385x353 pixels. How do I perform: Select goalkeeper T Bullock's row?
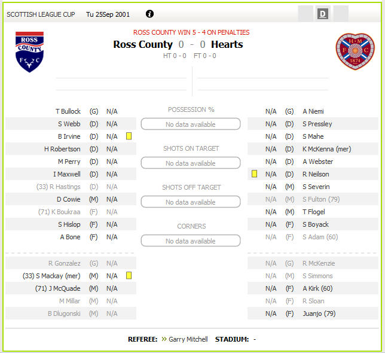click(71, 111)
